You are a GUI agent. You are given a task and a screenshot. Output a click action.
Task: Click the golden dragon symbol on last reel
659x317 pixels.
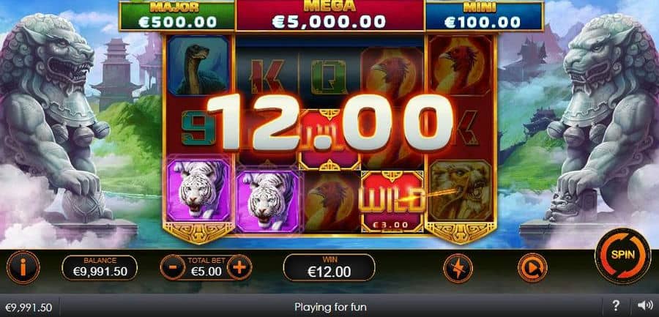(x=461, y=190)
